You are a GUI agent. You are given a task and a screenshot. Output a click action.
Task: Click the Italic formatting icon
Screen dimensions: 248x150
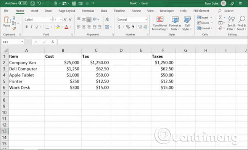pyautogui.click(x=31, y=27)
